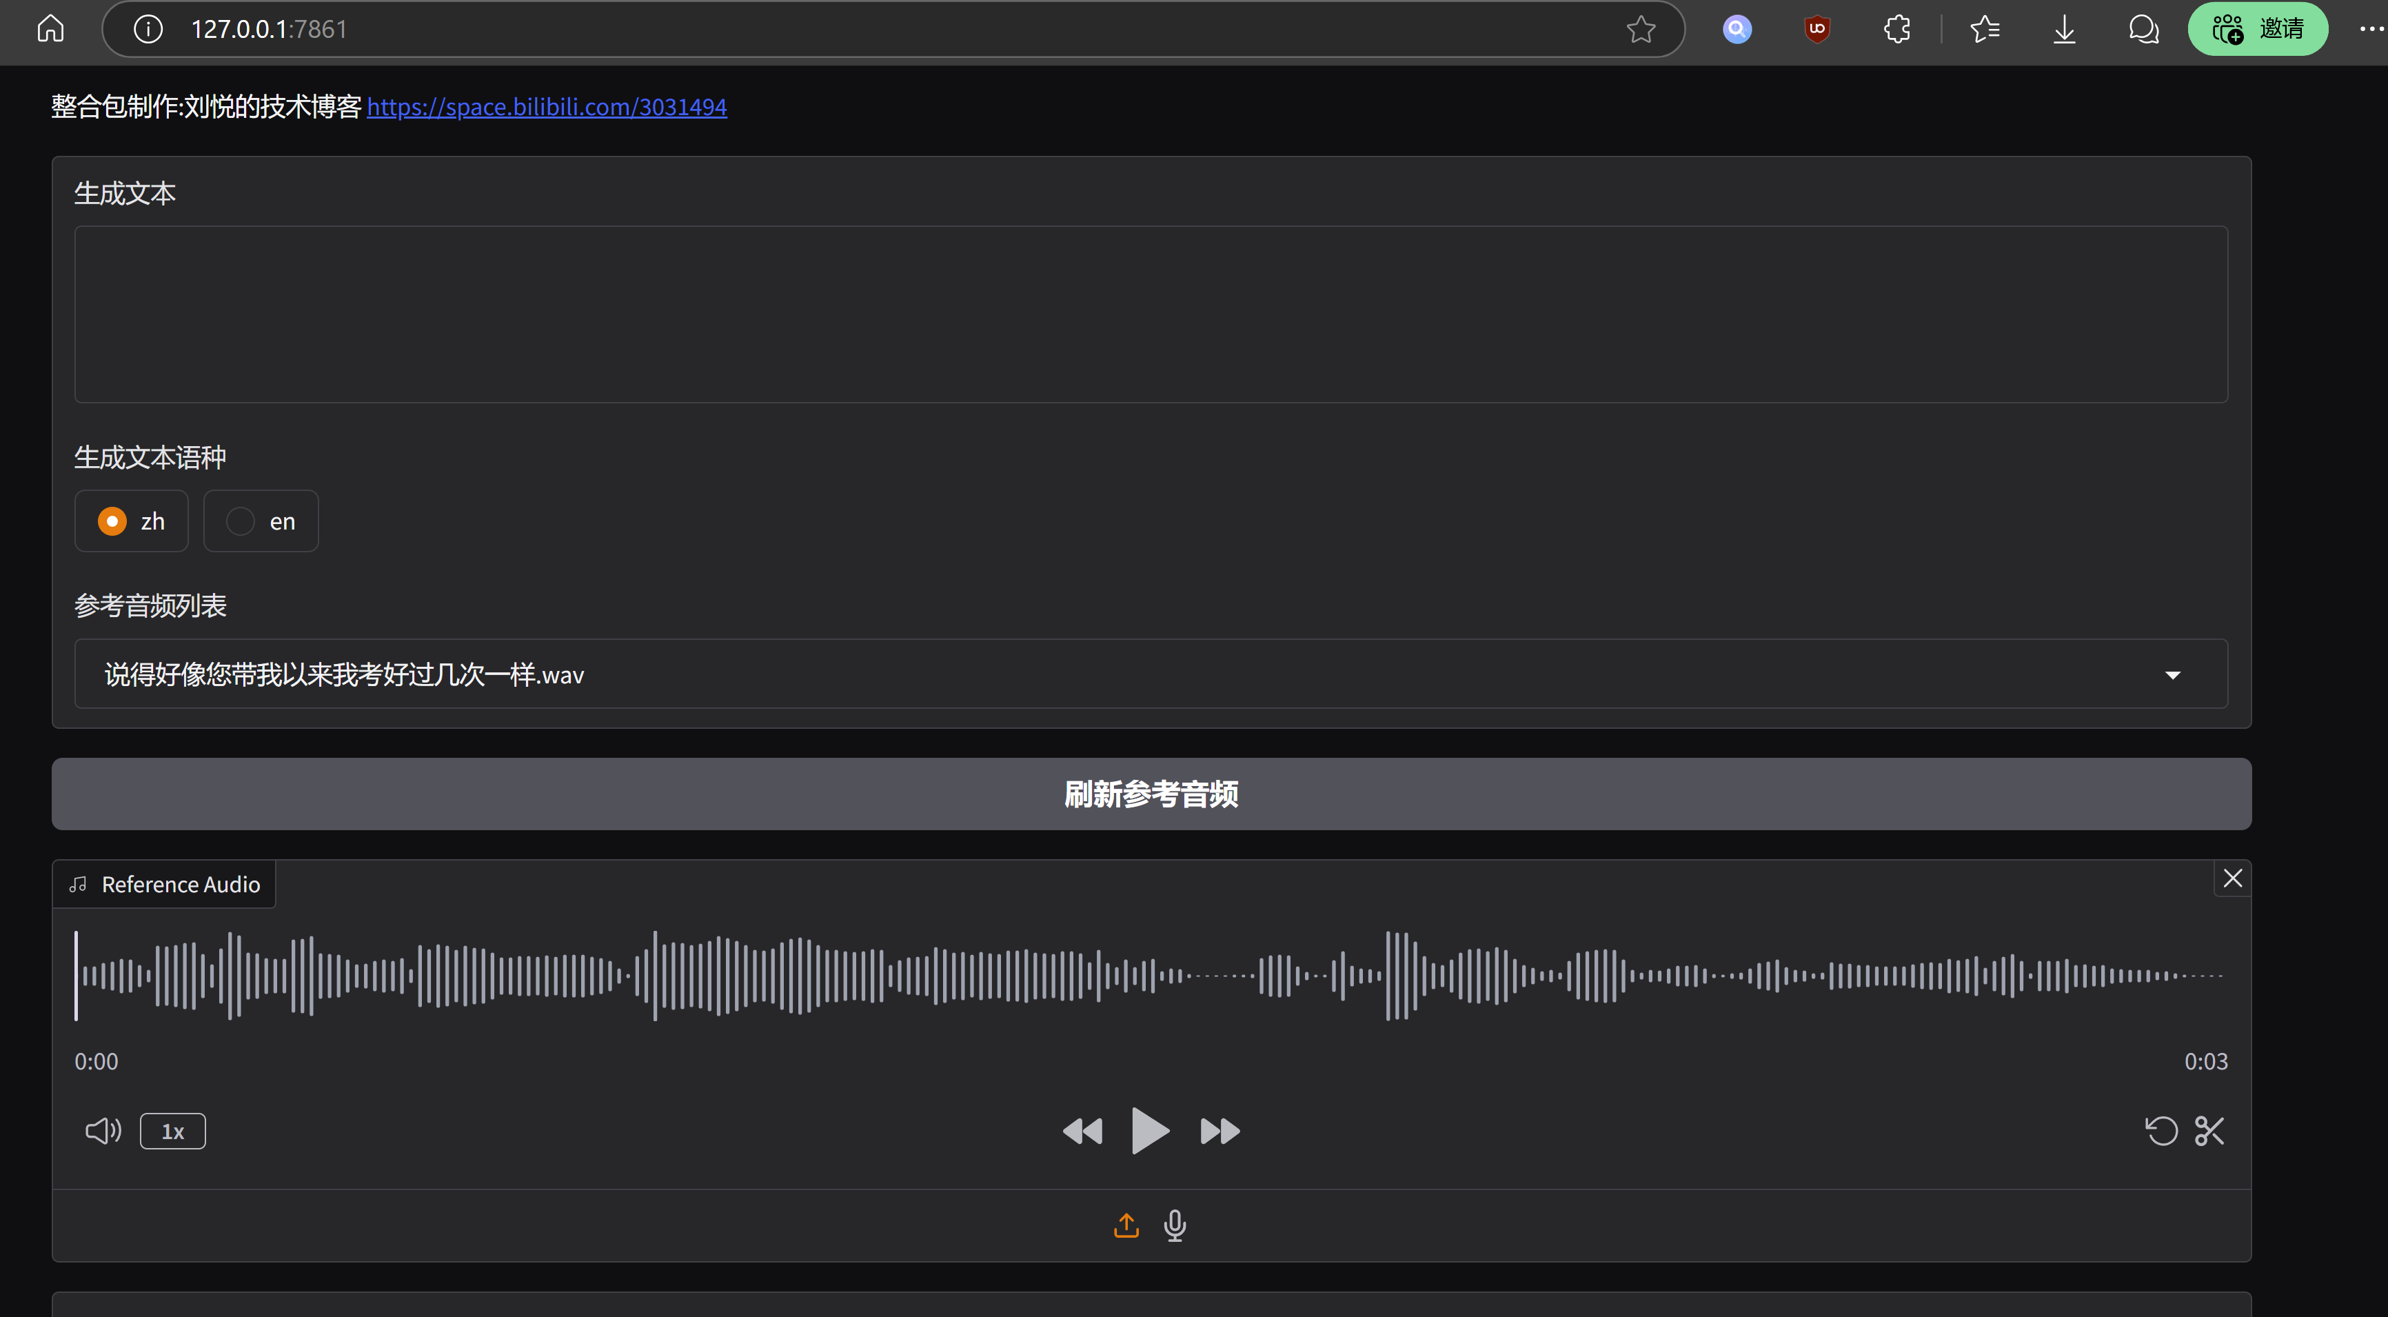Reset the audio clip edits
Screen dimensions: 2388x1317
[2161, 1131]
